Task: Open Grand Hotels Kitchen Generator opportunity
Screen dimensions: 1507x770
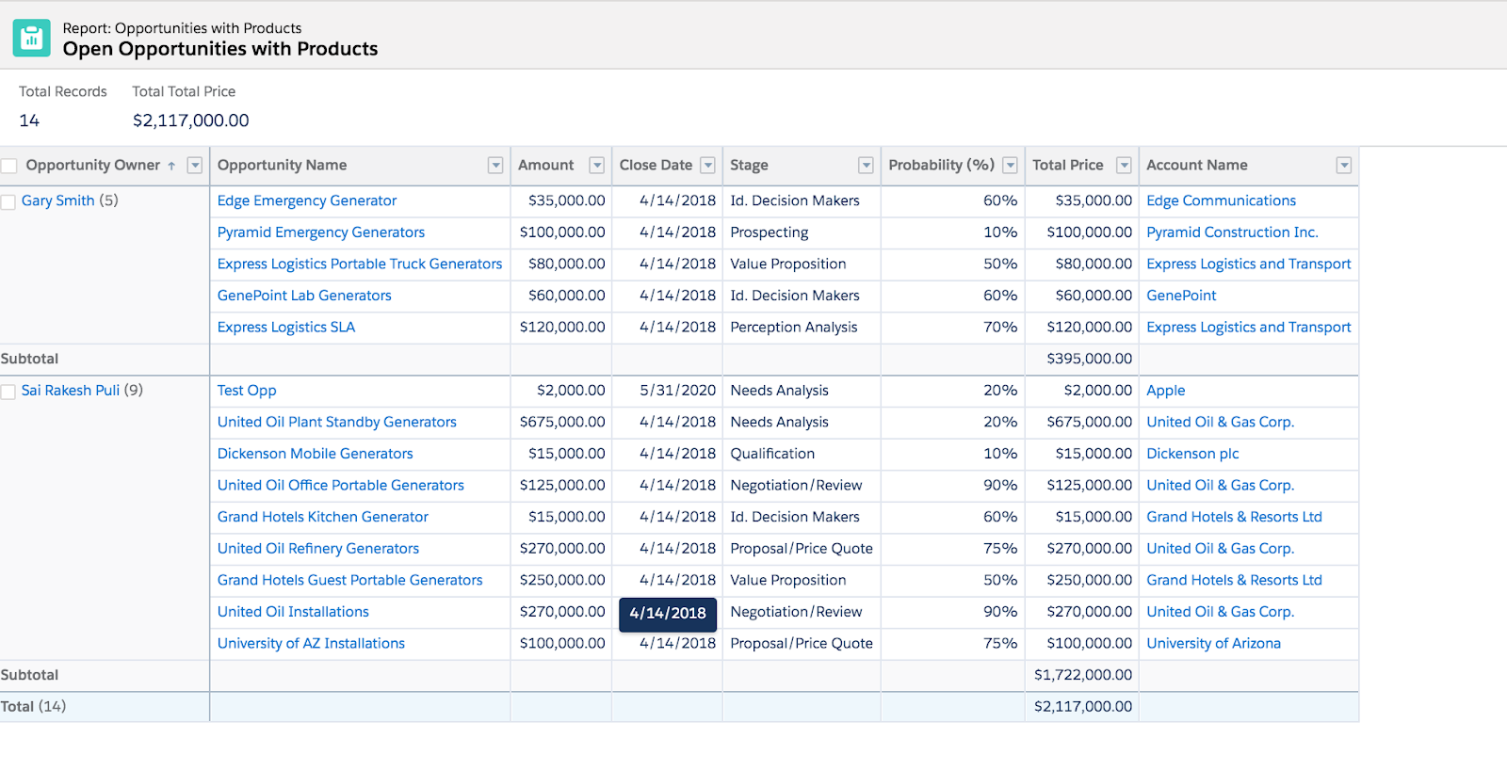Action: [x=323, y=517]
